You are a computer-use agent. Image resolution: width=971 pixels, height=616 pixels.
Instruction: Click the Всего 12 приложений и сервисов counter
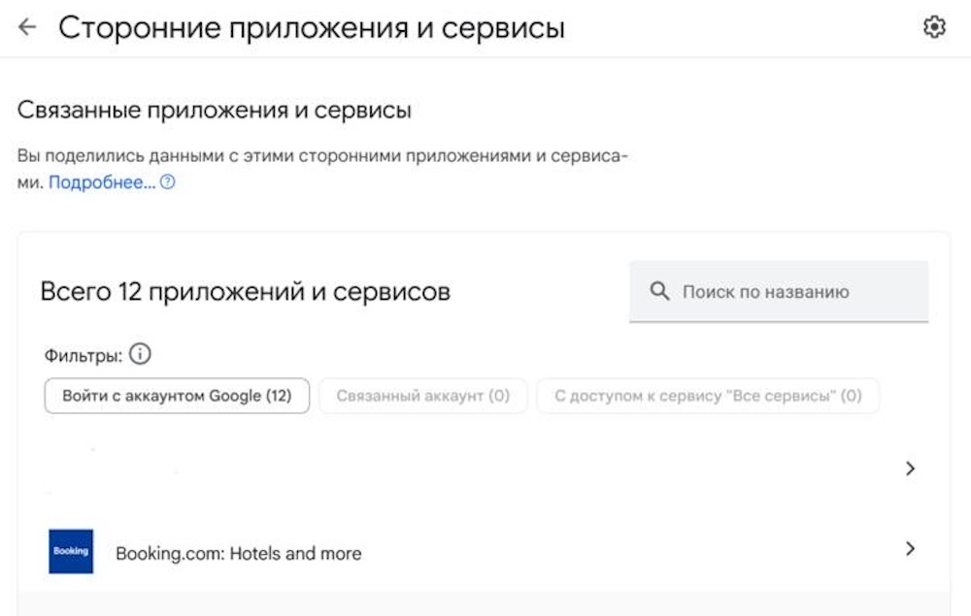coord(247,290)
